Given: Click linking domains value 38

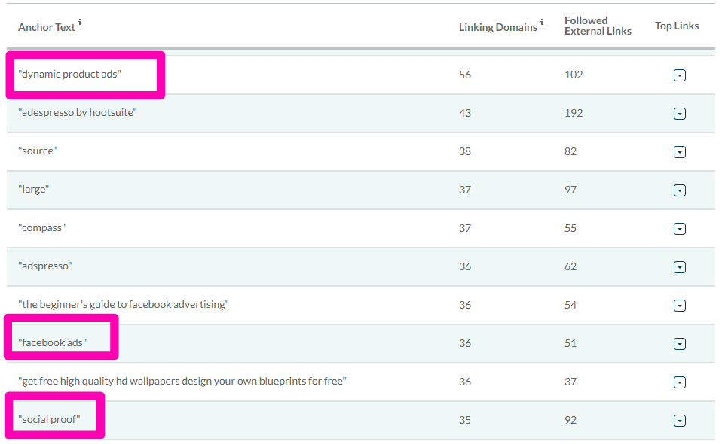Looking at the screenshot, I should (x=465, y=151).
